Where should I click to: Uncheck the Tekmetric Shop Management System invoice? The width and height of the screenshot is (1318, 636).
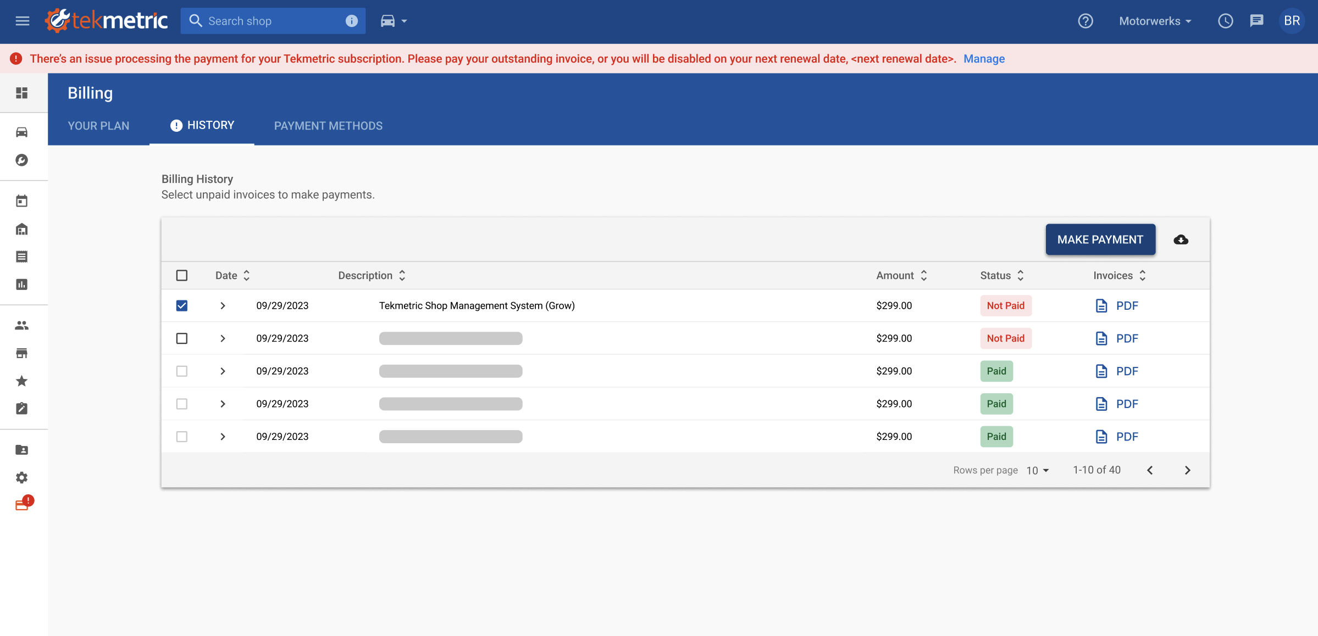182,305
